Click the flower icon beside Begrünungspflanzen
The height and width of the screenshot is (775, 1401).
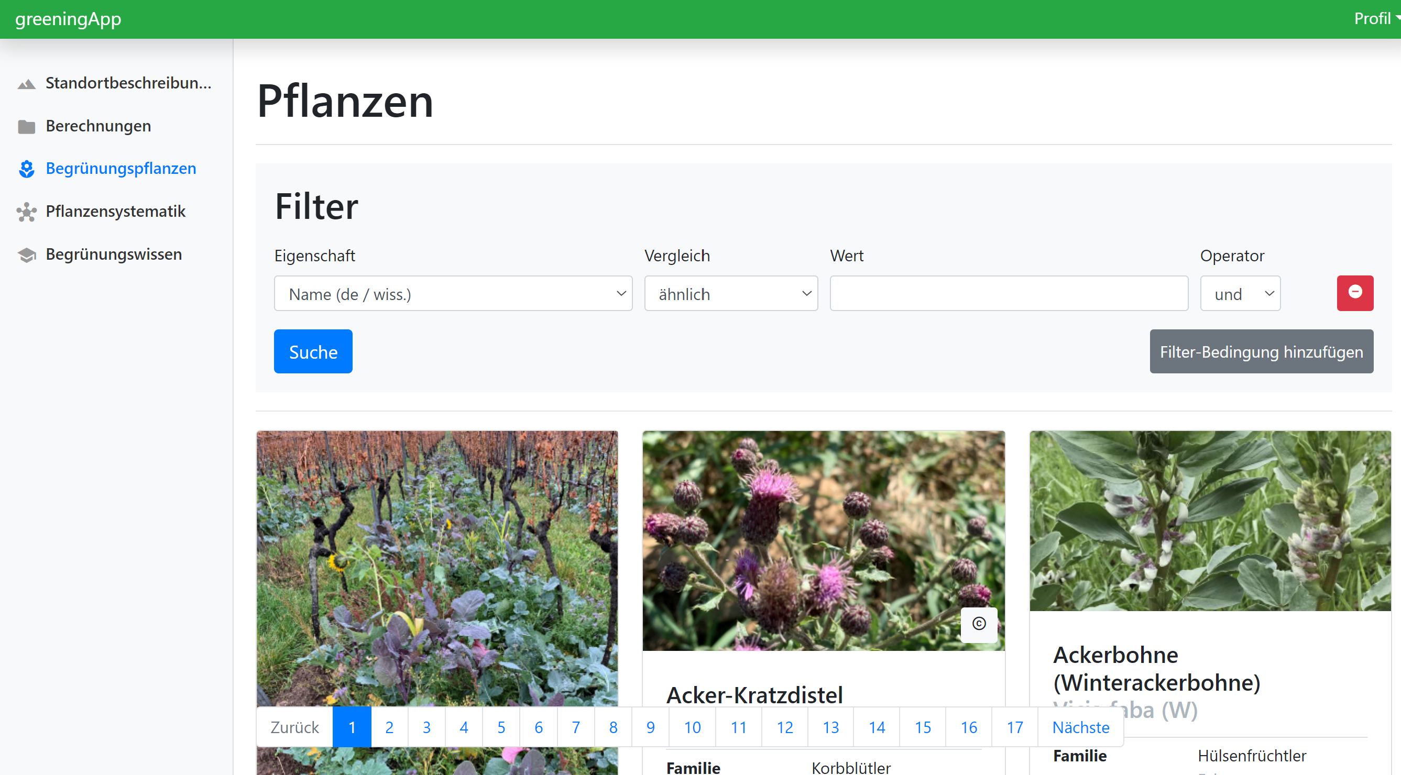[x=27, y=169]
